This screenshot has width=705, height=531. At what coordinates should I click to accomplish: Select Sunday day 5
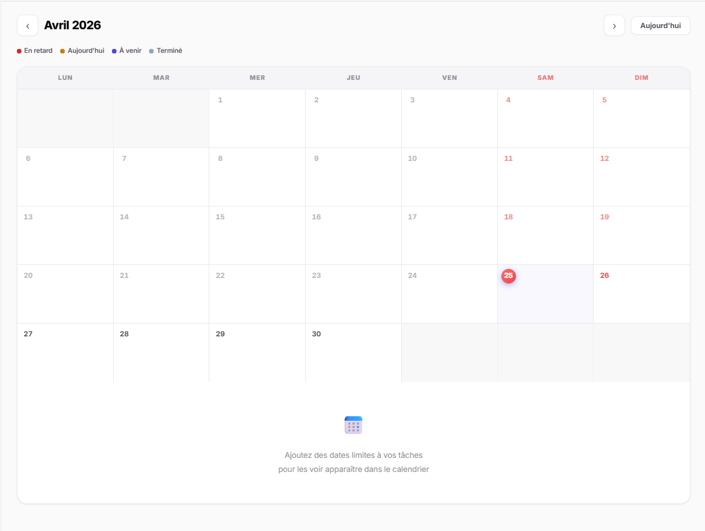[641, 119]
